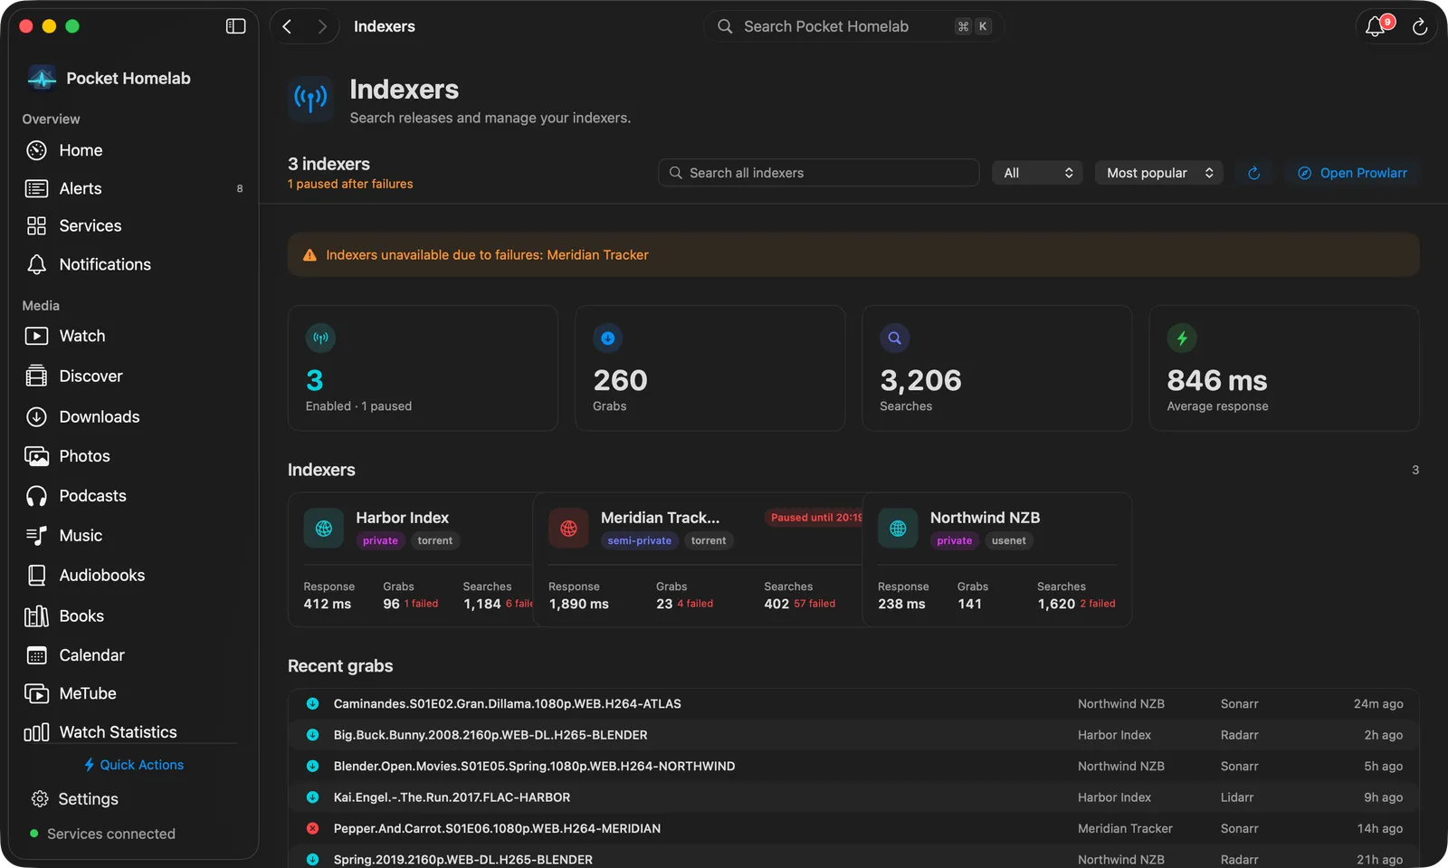Open Music in the sidebar
Screen dimensions: 1448x868
(x=132, y=536)
